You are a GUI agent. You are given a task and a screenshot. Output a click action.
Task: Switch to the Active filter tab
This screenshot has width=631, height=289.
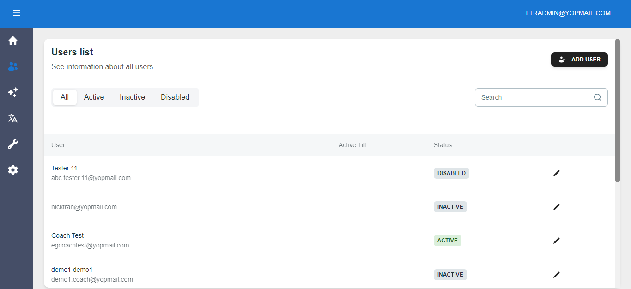click(x=94, y=97)
